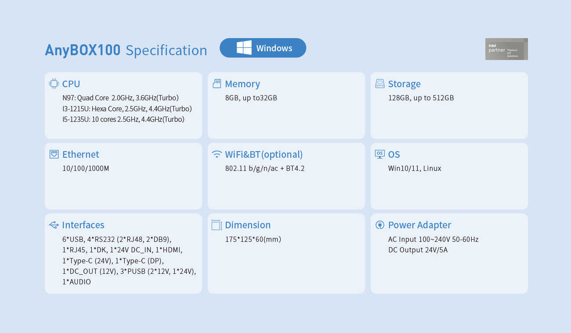Click the Power Adapter heading
Screen dimensions: 571x333
419,225
